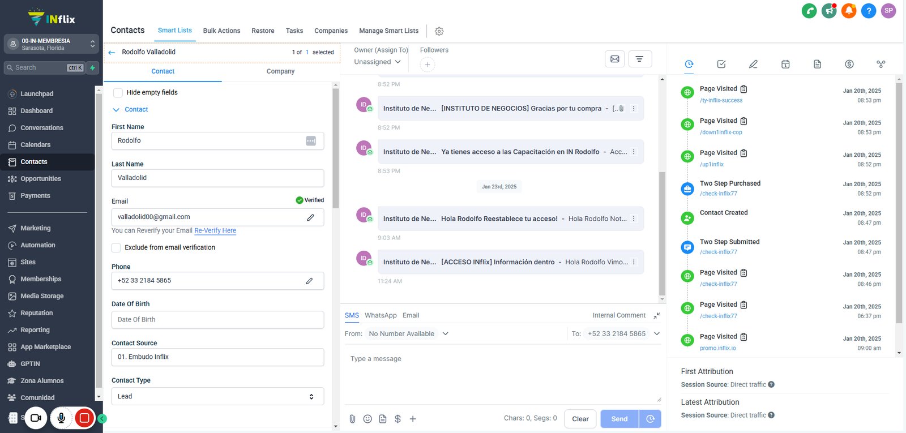Viewport: 906px width, 433px height.
Task: Follow the Re-Verify Here link
Action: 215,230
